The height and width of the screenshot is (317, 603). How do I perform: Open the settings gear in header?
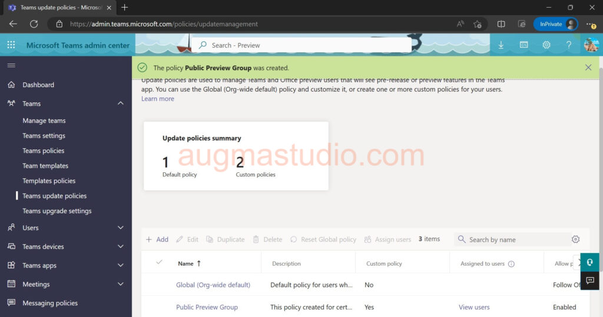coord(546,45)
